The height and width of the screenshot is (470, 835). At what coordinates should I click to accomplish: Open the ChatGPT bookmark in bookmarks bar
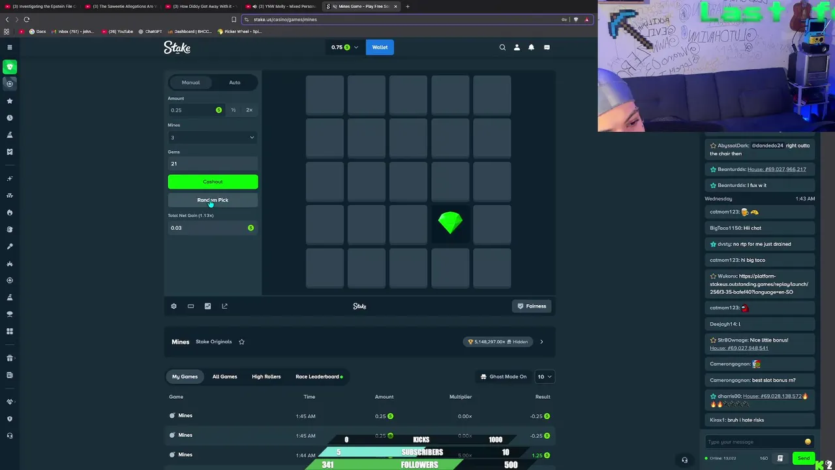(150, 31)
